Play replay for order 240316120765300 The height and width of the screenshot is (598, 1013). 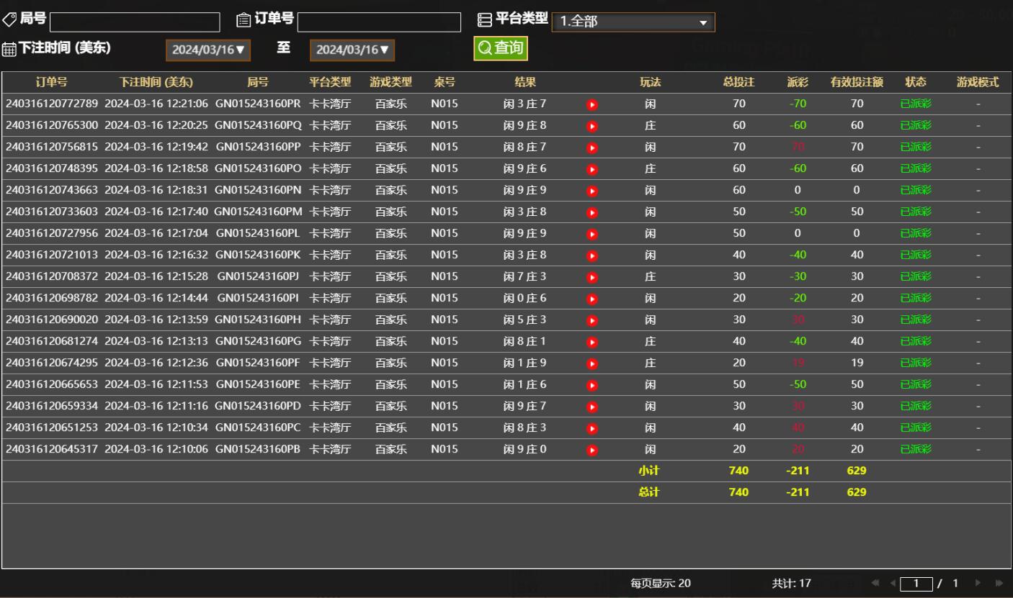[592, 126]
